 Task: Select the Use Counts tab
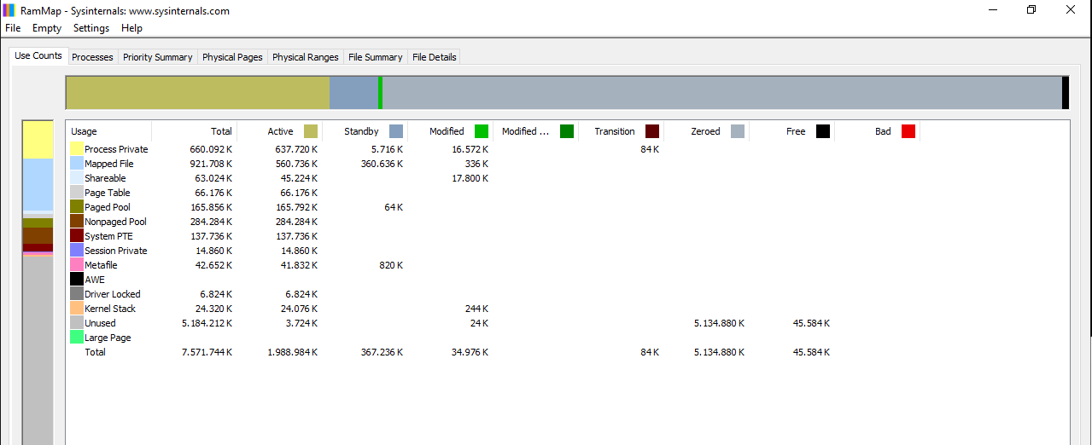pyautogui.click(x=38, y=55)
